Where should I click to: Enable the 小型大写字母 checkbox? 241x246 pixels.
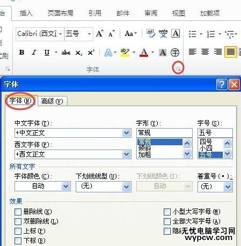pyautogui.click(x=167, y=212)
